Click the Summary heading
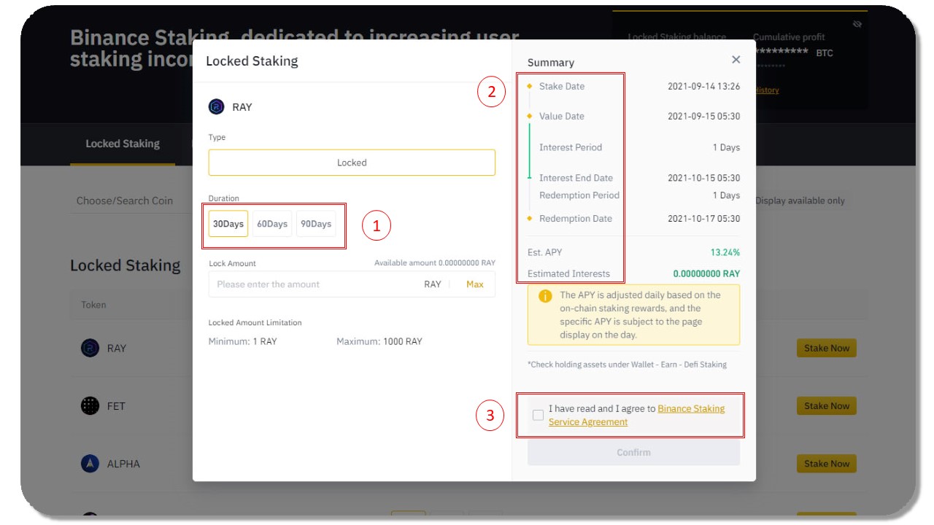 click(x=551, y=63)
